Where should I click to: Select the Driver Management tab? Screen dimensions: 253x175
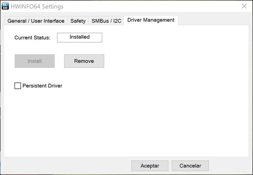tap(151, 20)
